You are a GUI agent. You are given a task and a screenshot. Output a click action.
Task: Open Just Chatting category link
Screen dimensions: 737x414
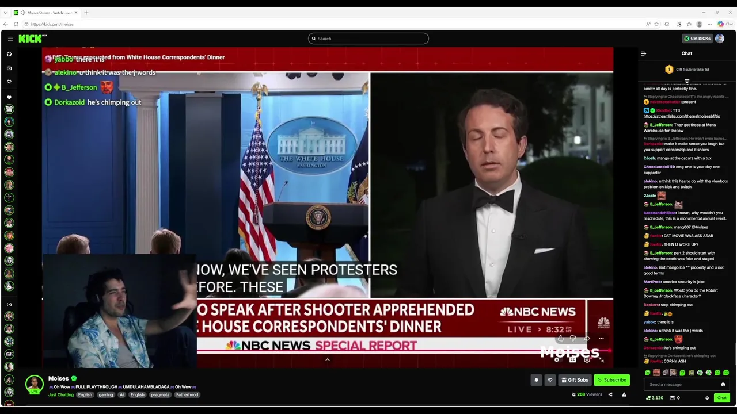pos(60,395)
